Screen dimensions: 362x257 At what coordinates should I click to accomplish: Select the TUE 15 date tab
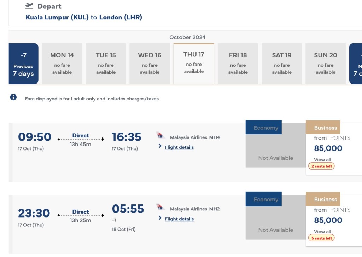106,64
